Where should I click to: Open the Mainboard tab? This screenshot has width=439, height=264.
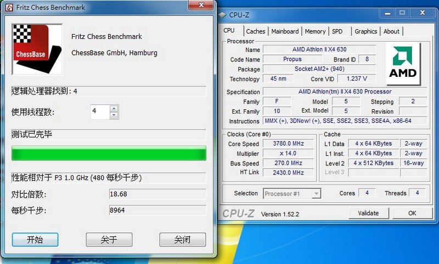285,31
